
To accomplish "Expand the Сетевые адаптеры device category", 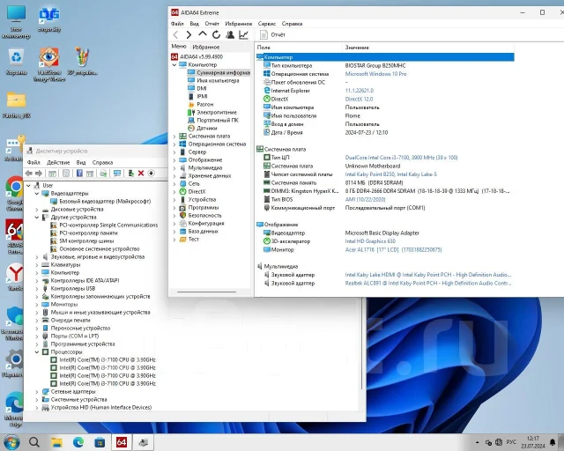I will [37, 391].
